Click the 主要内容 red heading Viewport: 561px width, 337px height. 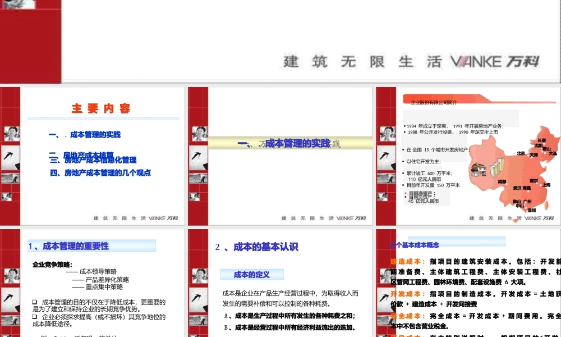[100, 108]
